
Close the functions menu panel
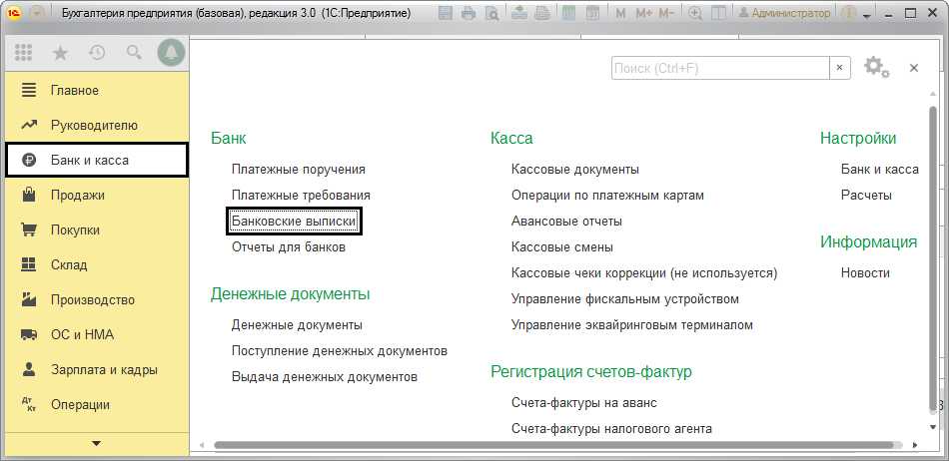(x=913, y=68)
